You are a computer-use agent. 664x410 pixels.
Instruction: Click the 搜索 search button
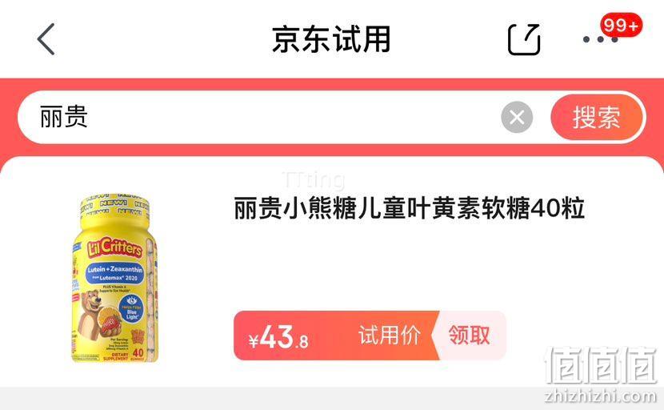(x=597, y=117)
